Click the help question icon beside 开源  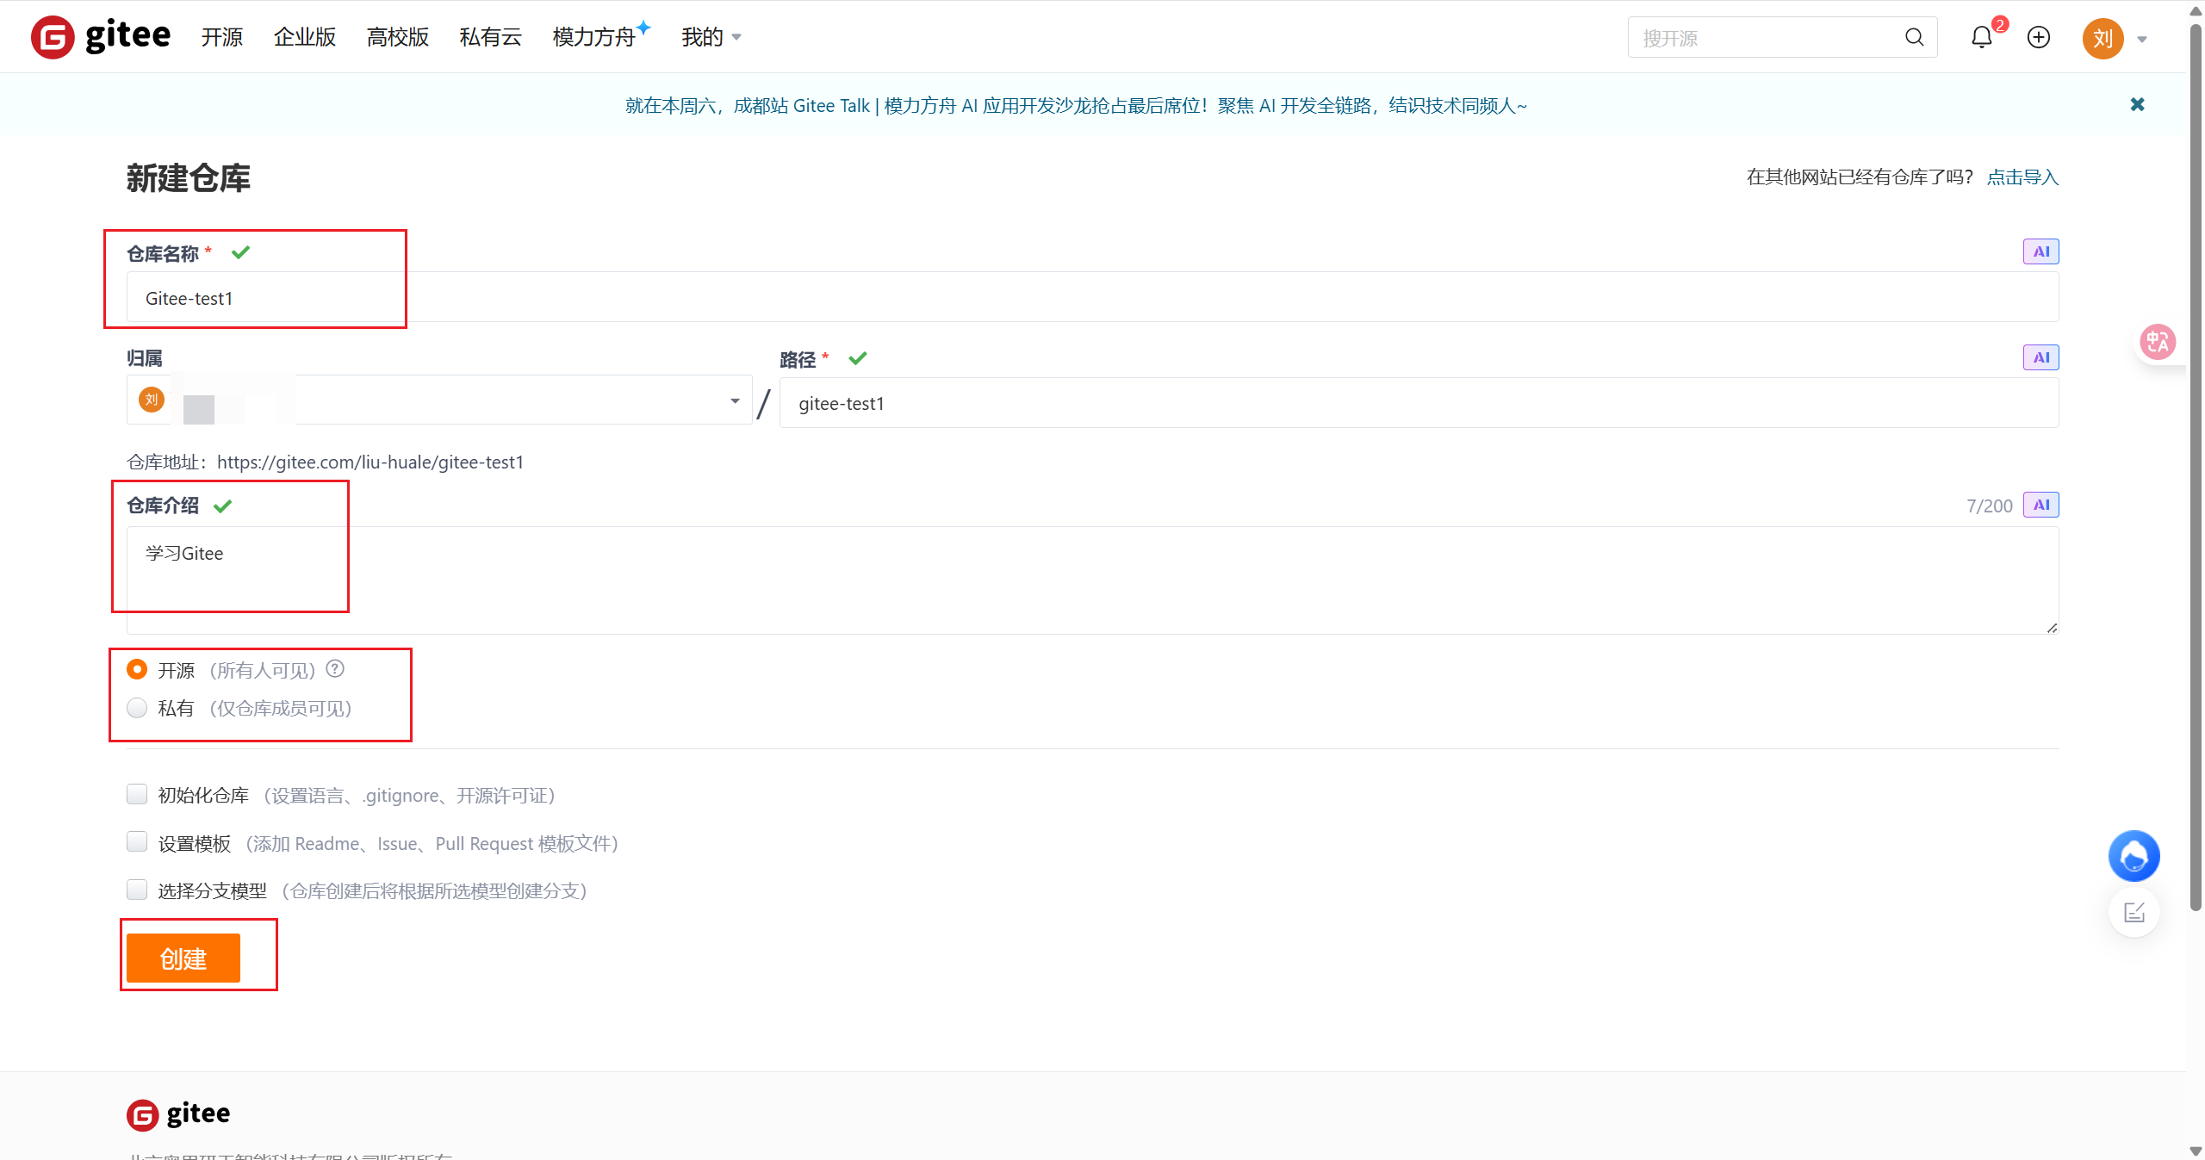(x=335, y=669)
